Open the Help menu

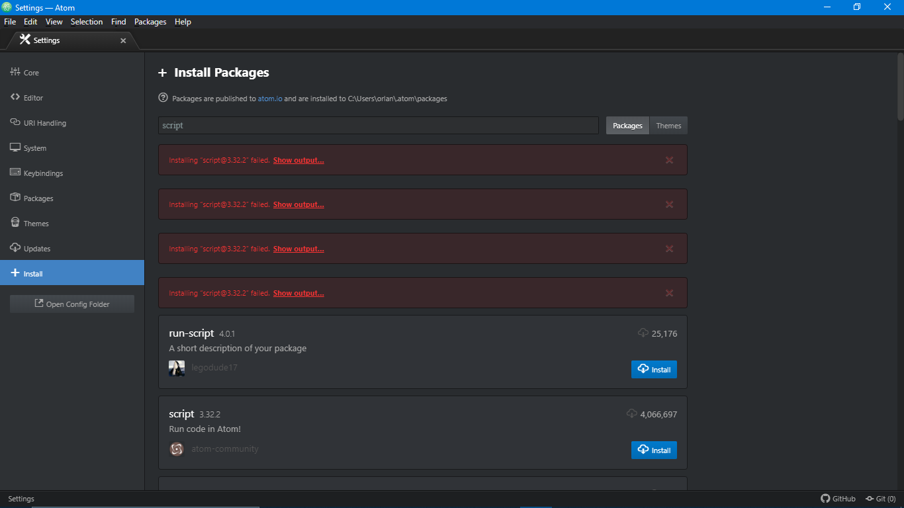(x=183, y=22)
